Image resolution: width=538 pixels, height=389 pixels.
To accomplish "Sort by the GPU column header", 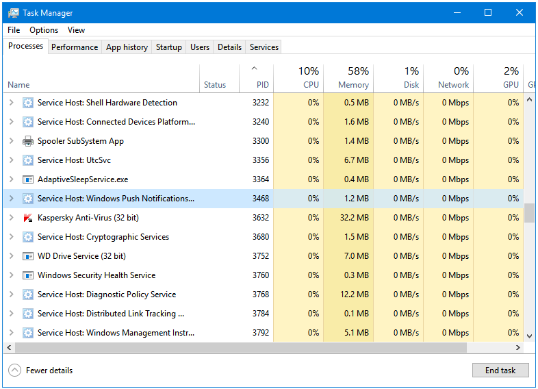I will [x=498, y=79].
